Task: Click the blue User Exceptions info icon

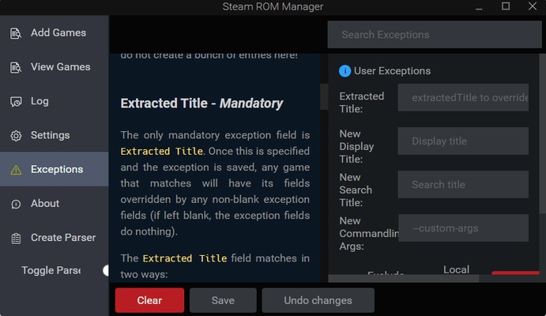Action: coord(345,71)
